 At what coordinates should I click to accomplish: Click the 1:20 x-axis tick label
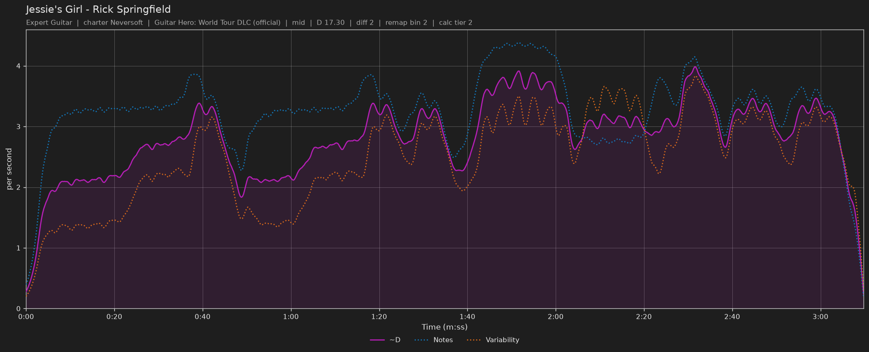click(379, 317)
